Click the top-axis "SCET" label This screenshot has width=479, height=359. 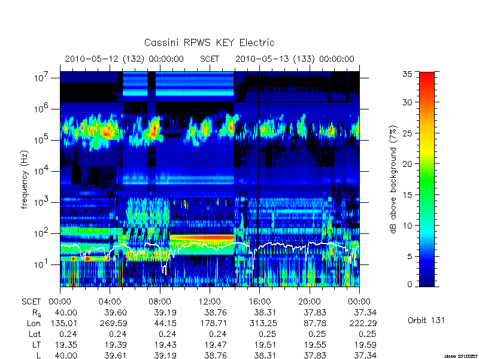click(210, 59)
